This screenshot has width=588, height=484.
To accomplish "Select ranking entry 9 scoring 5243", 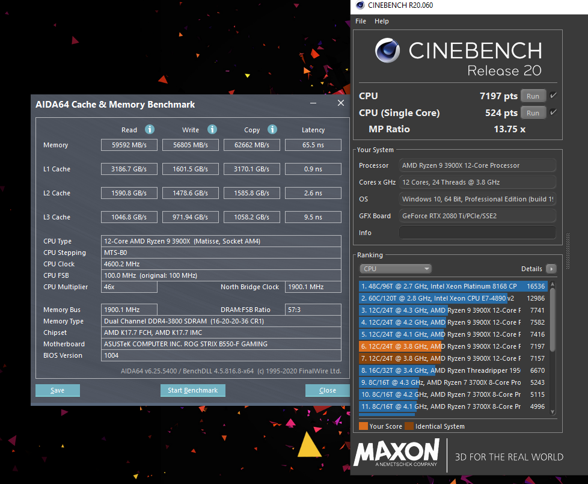I will coord(453,382).
